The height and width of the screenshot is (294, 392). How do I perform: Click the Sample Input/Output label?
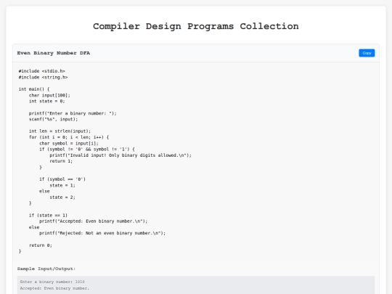click(46, 269)
